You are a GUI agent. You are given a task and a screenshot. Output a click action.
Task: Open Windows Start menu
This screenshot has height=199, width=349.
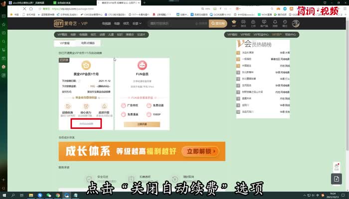click(4, 196)
